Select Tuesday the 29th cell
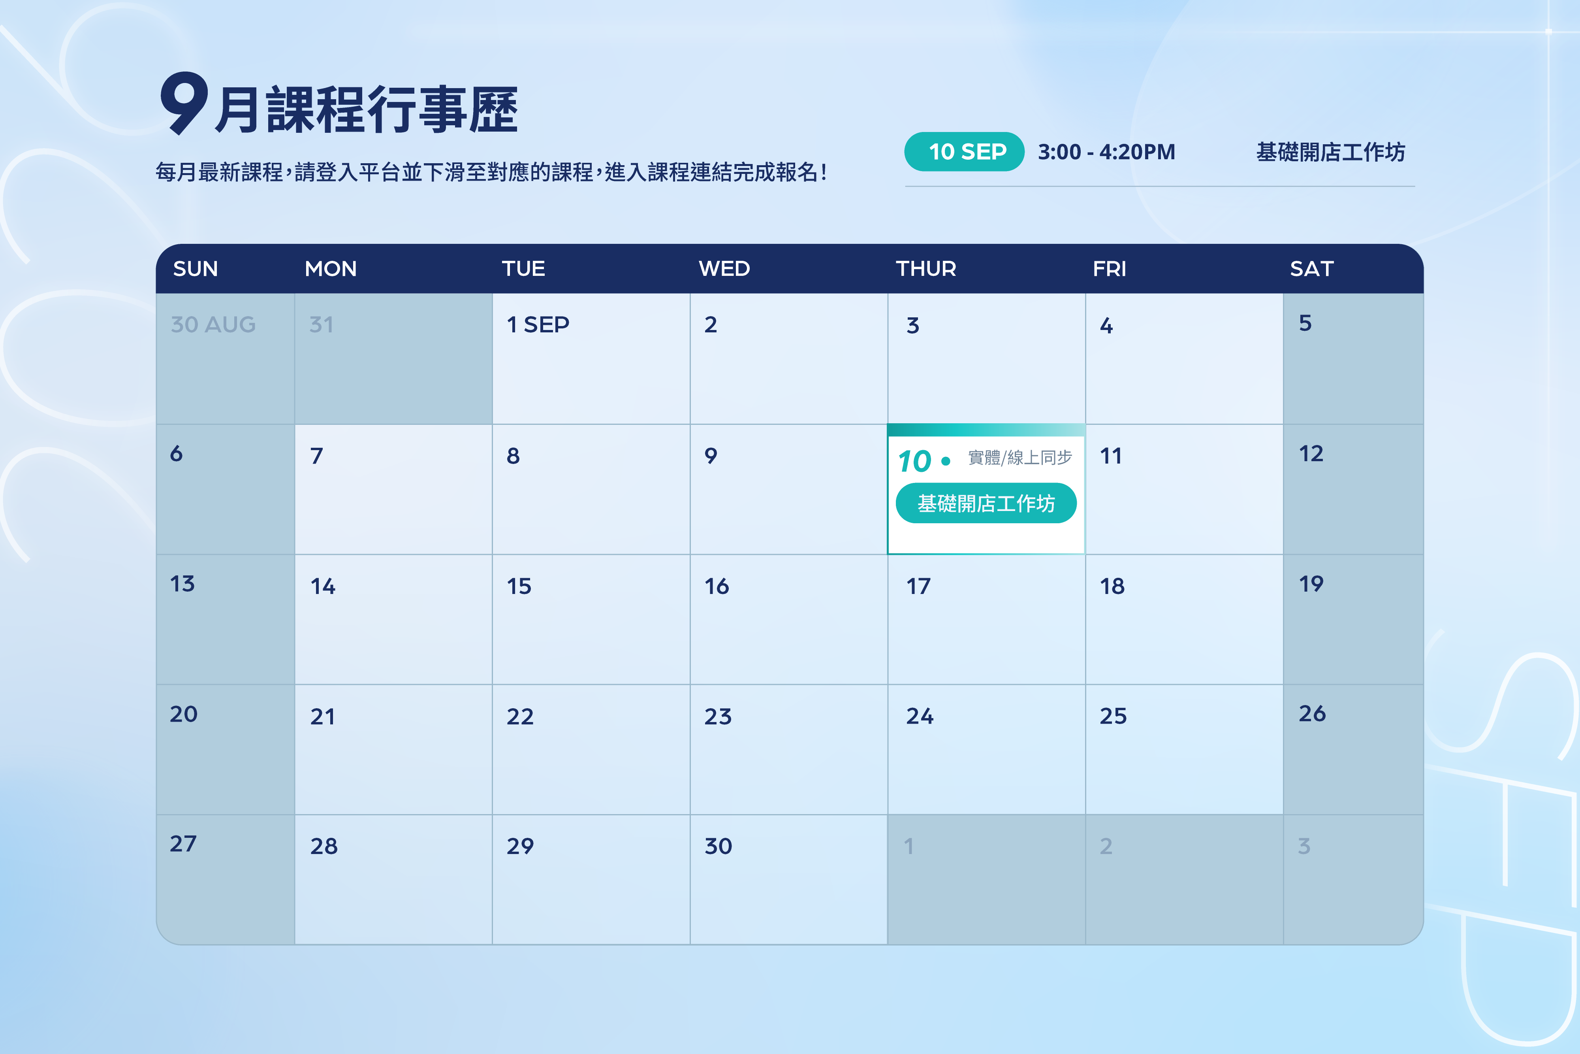 pyautogui.click(x=591, y=880)
